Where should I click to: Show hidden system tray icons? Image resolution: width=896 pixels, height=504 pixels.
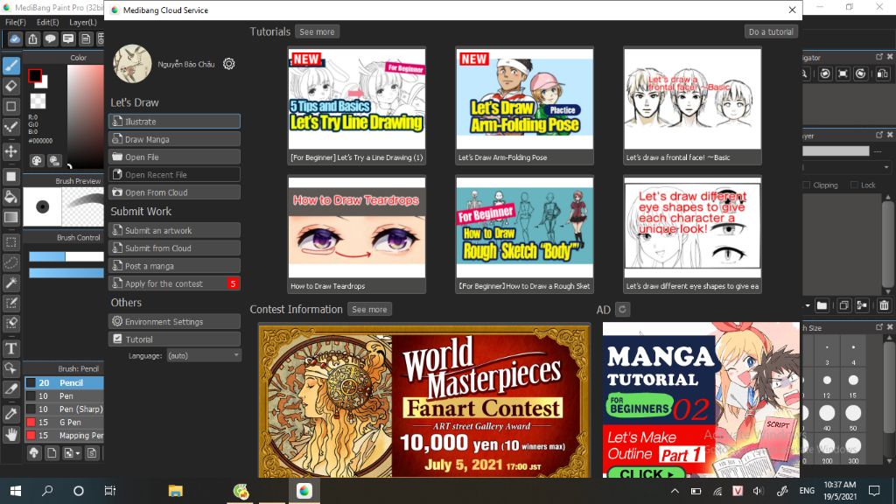(x=675, y=491)
